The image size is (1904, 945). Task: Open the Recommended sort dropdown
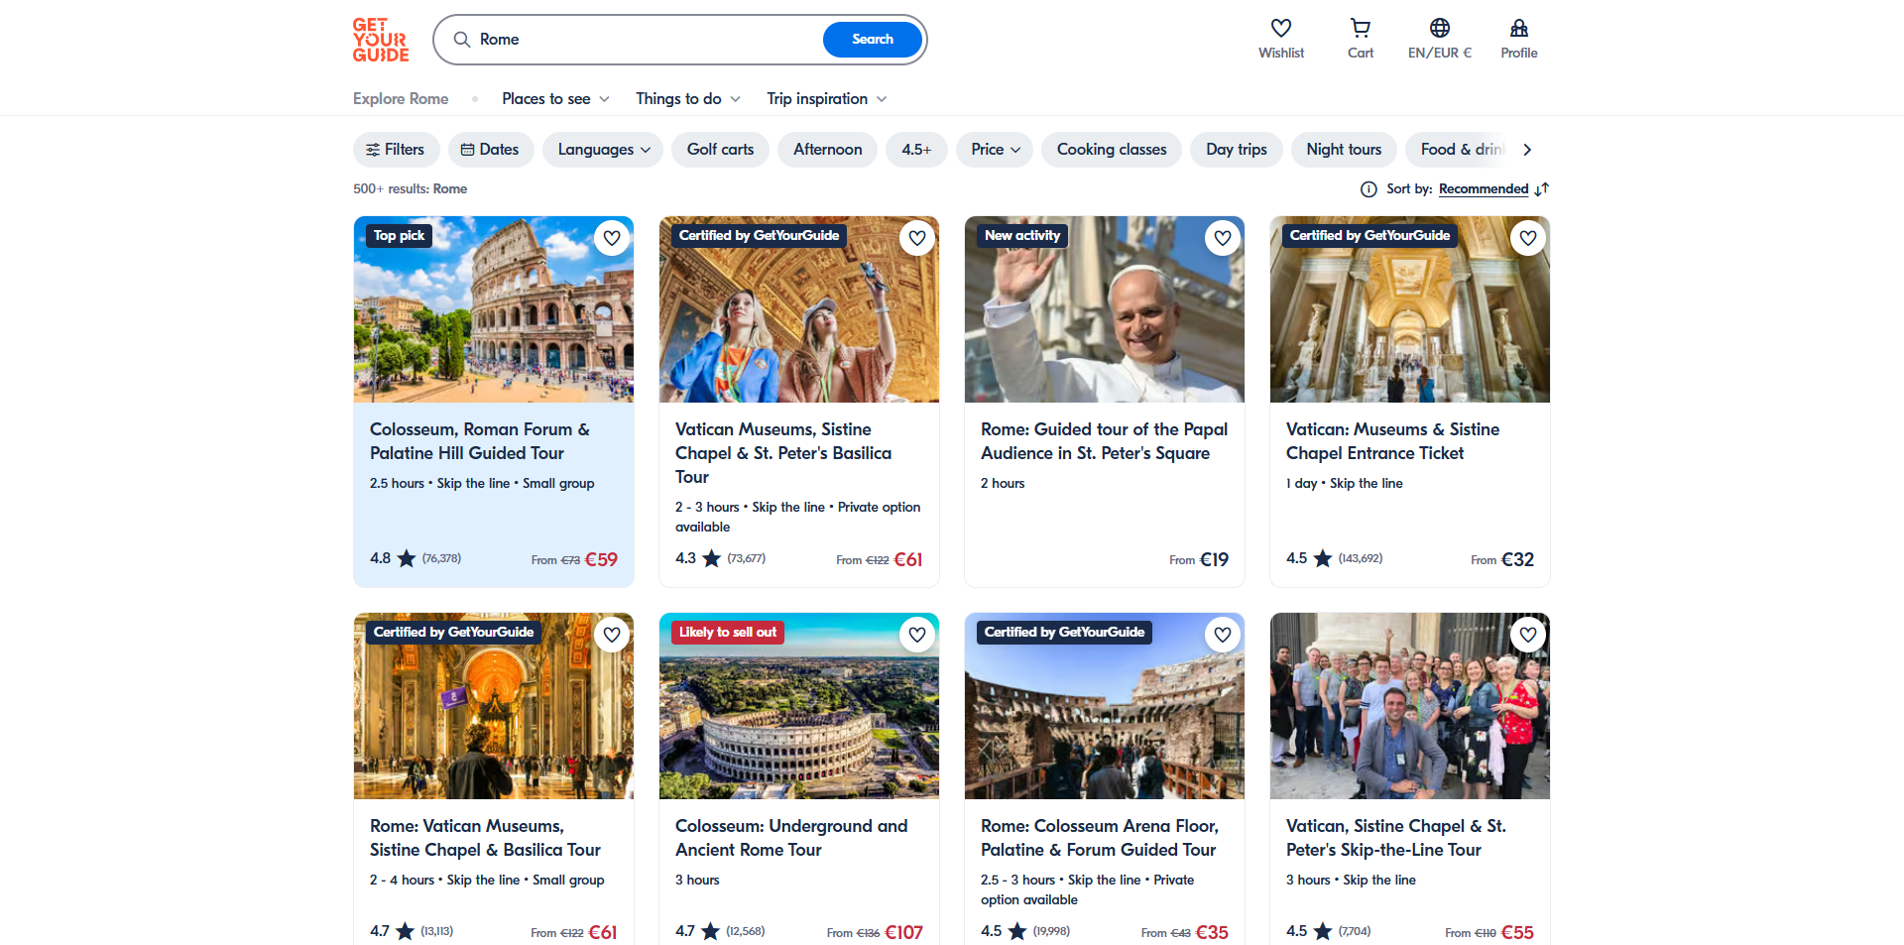[x=1483, y=188]
